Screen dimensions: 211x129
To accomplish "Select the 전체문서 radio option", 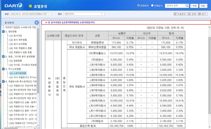I will [152, 6].
